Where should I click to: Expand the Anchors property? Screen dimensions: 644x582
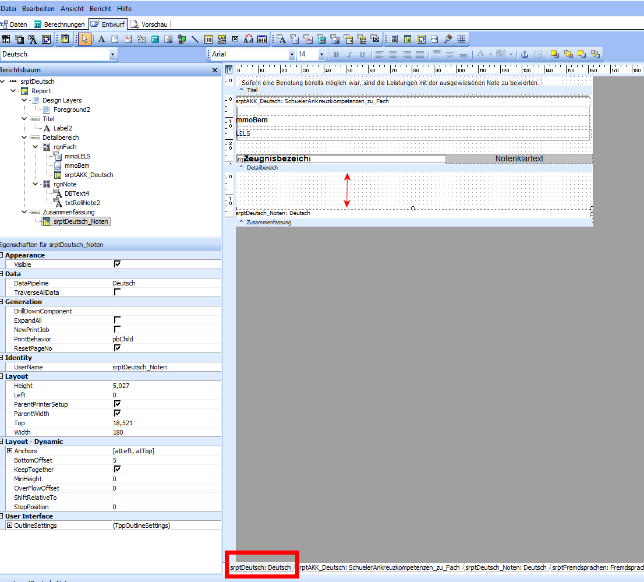9,451
